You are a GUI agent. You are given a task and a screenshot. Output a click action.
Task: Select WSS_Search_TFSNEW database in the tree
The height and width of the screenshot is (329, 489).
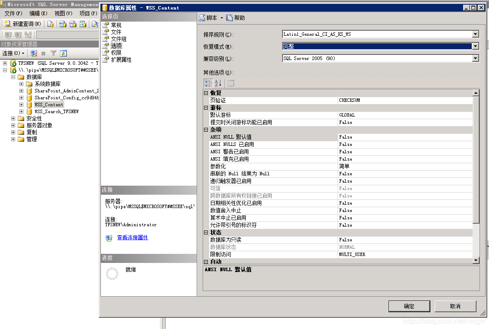pos(56,111)
